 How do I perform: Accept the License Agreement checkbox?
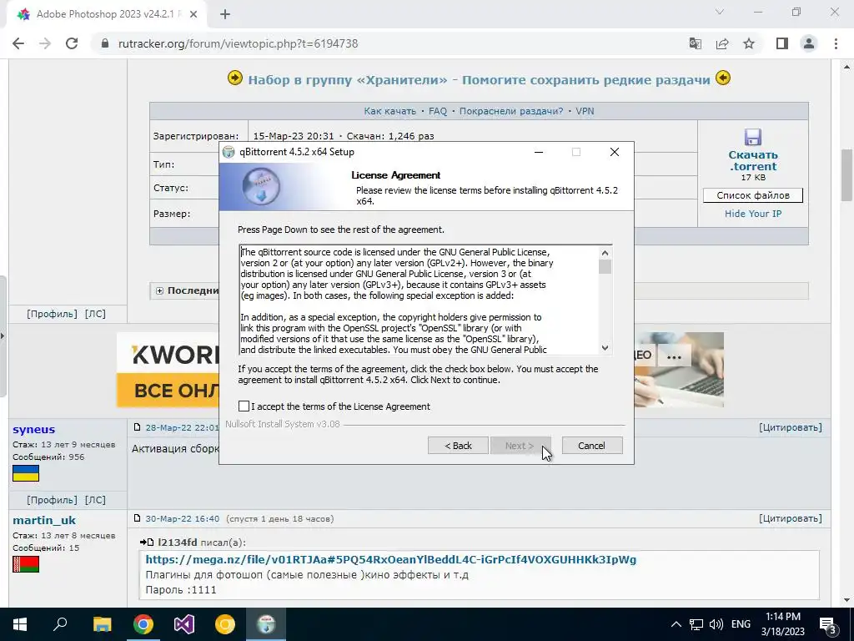pos(244,406)
